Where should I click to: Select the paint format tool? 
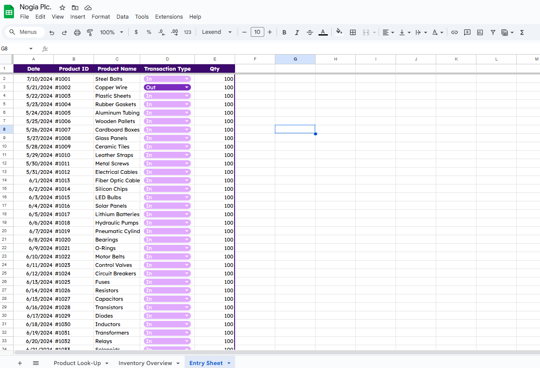pyautogui.click(x=90, y=32)
